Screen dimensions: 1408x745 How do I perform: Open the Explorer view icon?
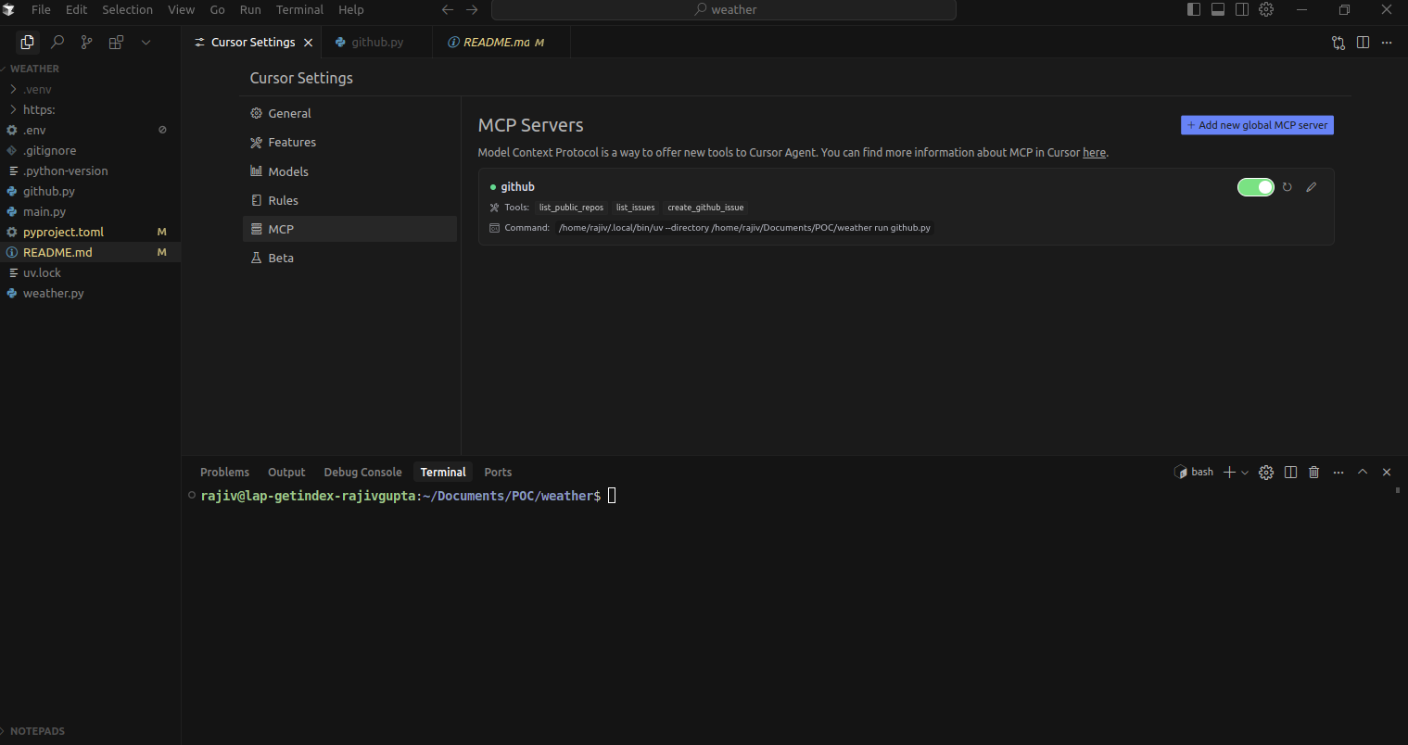point(27,42)
